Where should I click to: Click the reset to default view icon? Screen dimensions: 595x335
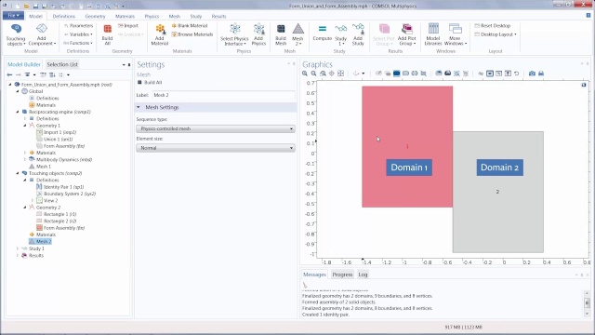pos(517,74)
